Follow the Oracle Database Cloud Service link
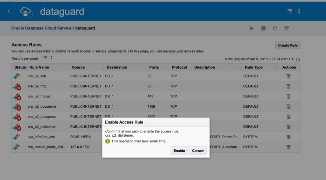 coord(41,28)
